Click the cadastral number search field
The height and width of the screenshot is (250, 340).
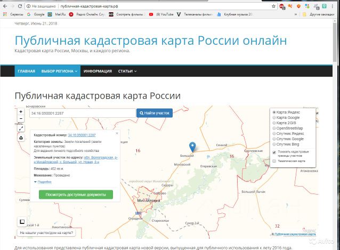[x=82, y=113]
